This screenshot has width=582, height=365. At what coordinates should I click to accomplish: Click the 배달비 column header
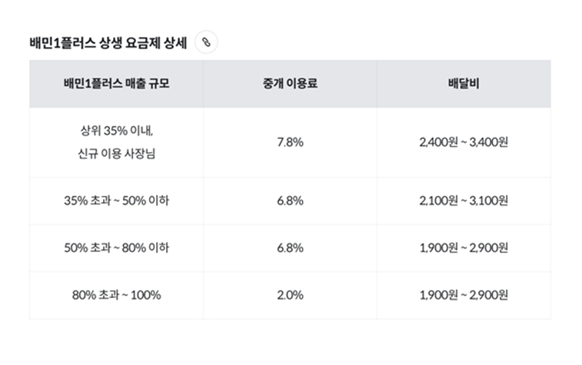pos(464,84)
